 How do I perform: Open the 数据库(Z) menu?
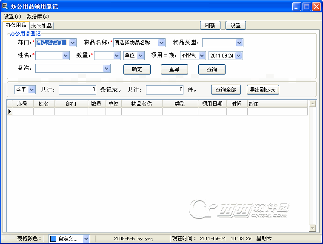[38, 17]
